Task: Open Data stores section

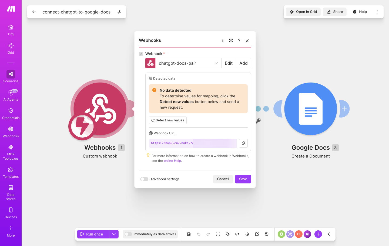Action: [11, 193]
